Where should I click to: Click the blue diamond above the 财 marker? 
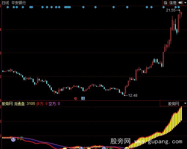pos(83,7)
